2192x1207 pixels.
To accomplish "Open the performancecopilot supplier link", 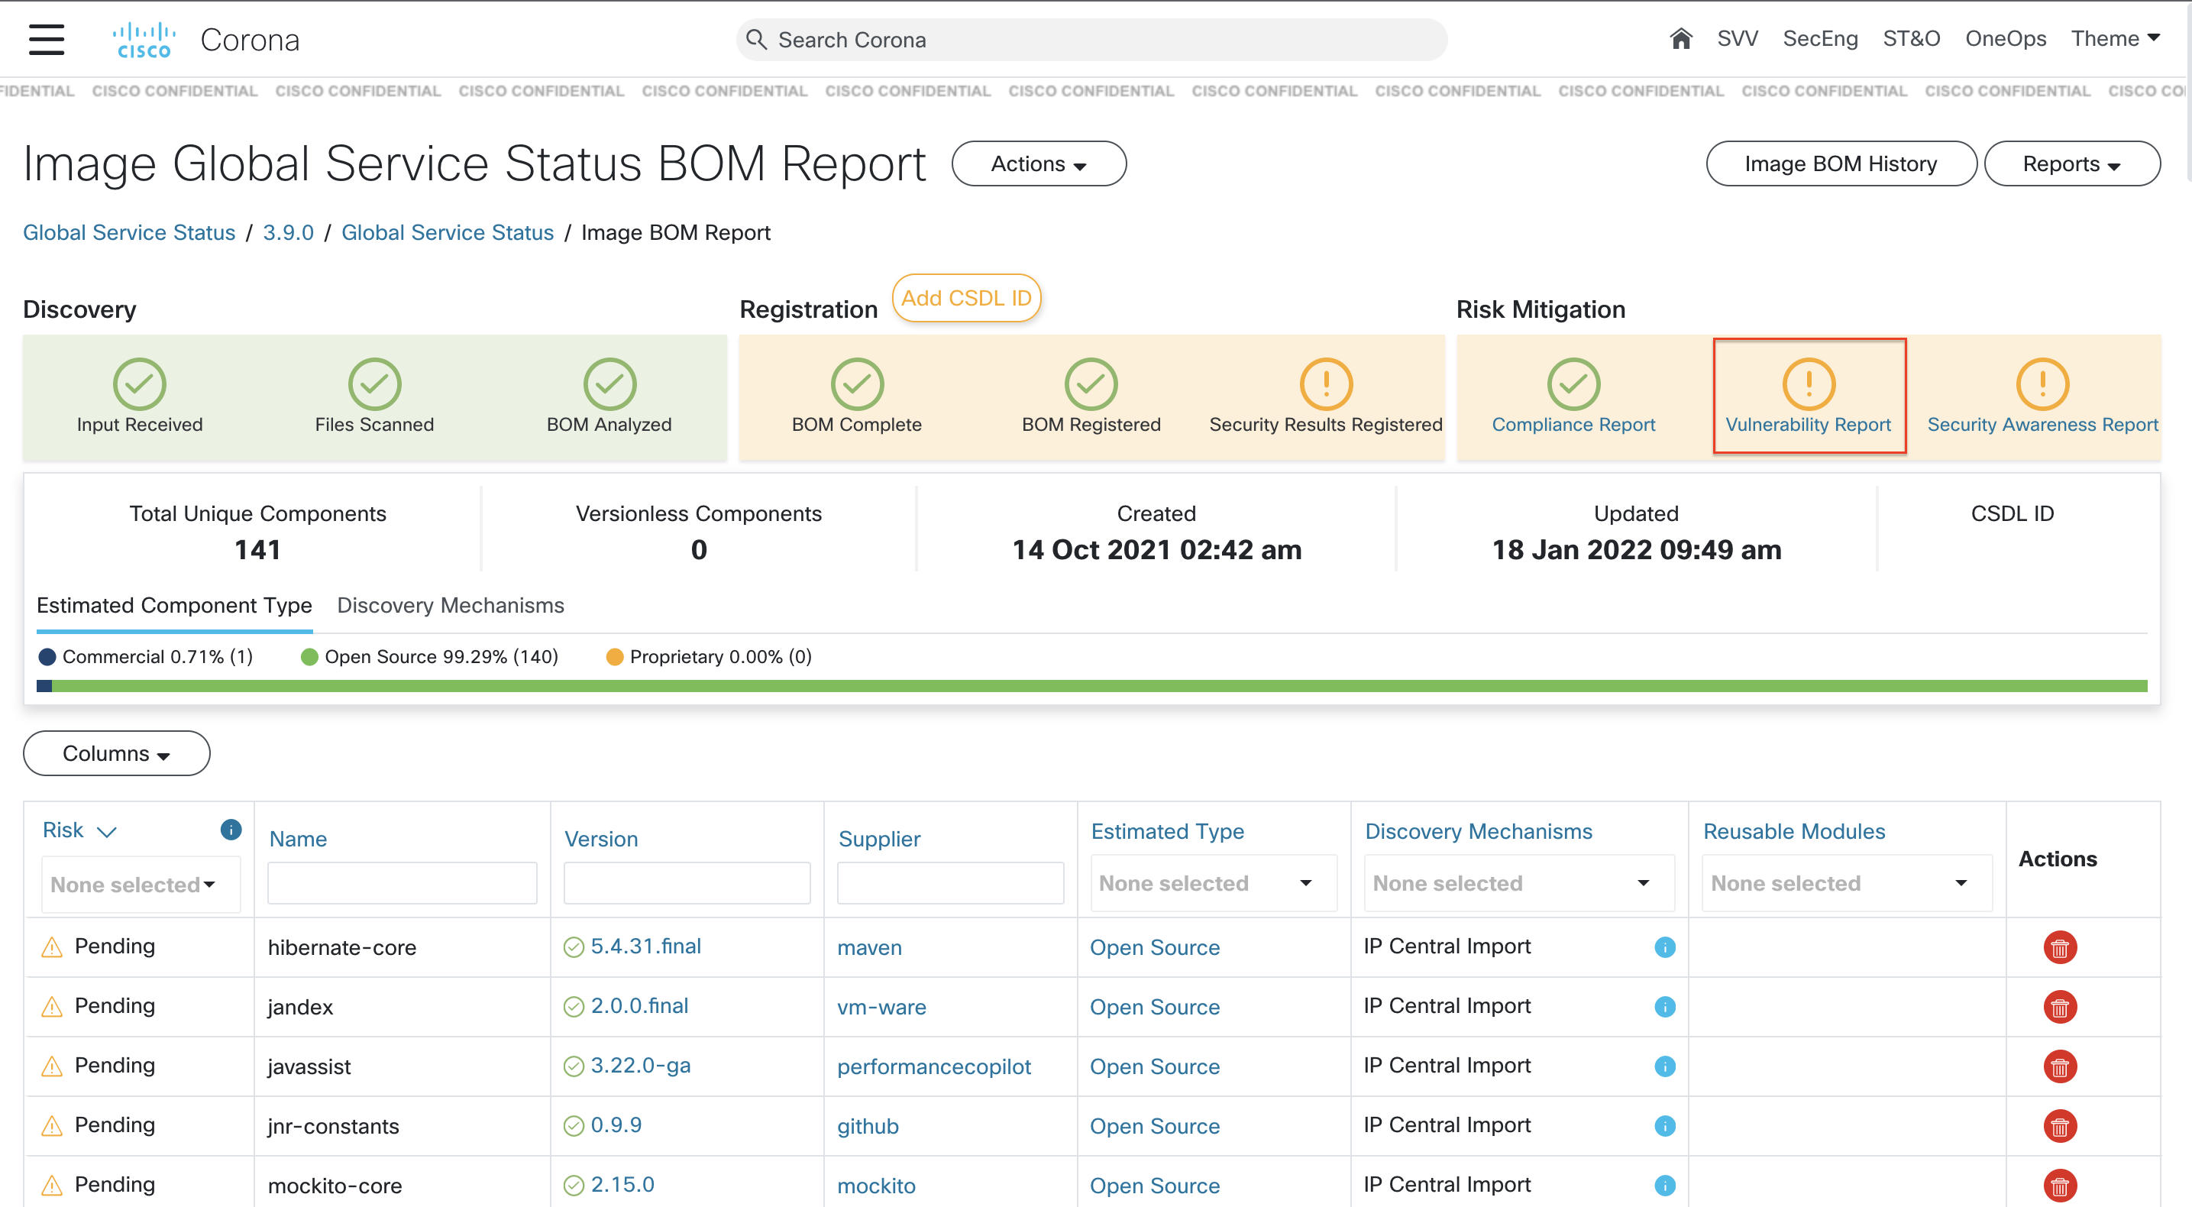I will [933, 1066].
